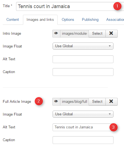This screenshot has width=124, height=147.
Task: Focus the Title field Tennis court in Jamaica
Action: coord(70,6)
